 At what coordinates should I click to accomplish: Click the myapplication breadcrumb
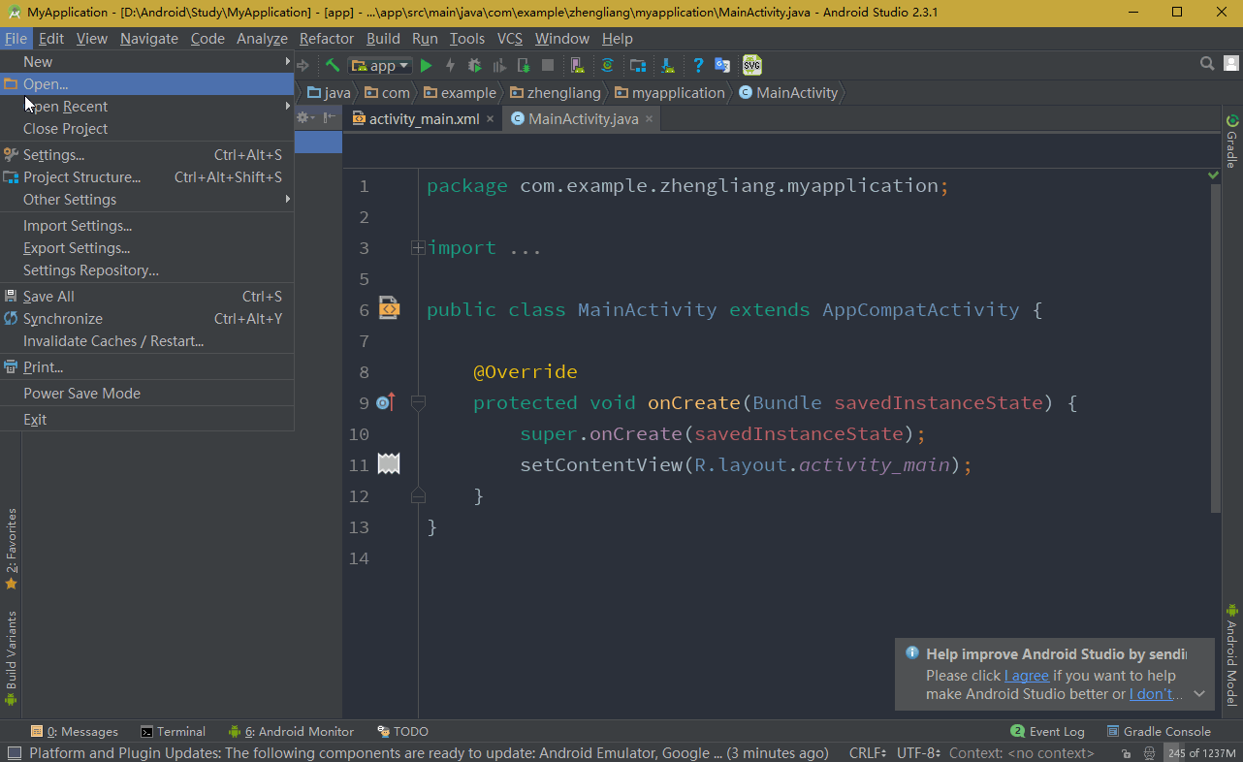(x=669, y=93)
